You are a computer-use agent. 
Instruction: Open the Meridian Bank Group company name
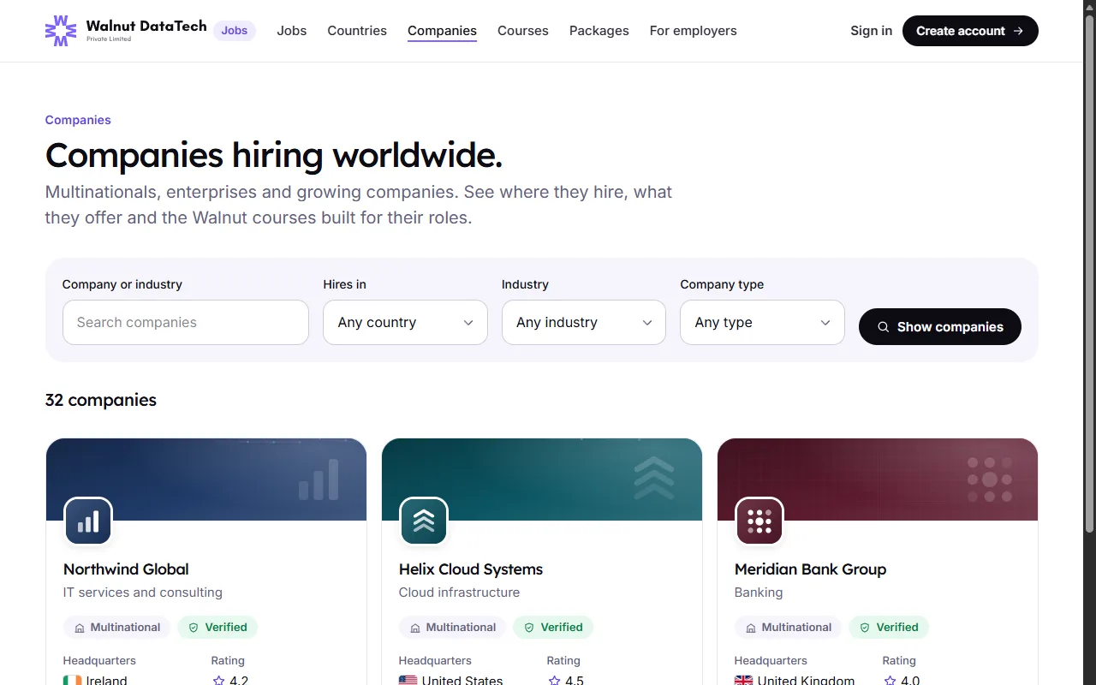click(x=810, y=569)
